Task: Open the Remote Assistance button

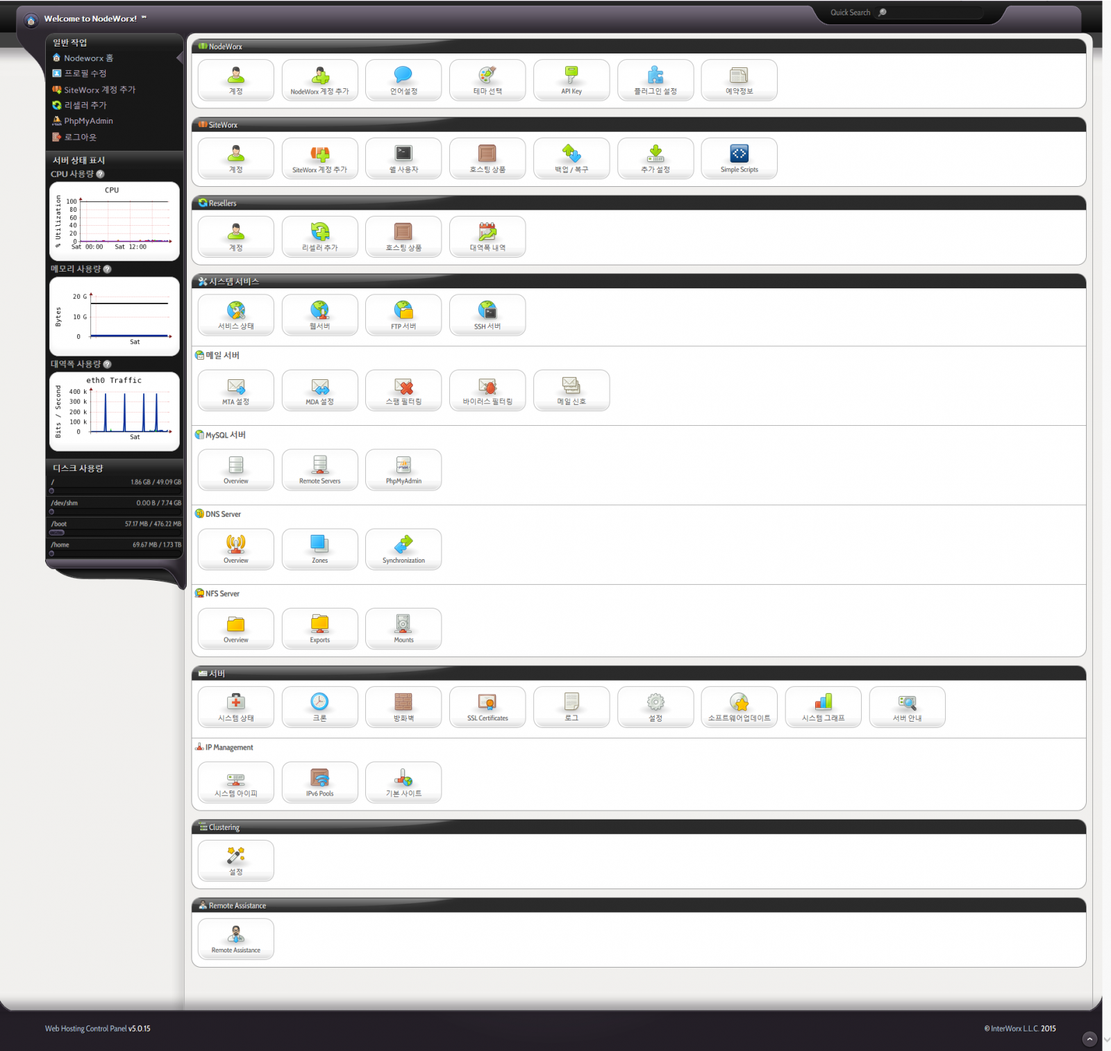Action: click(x=235, y=939)
